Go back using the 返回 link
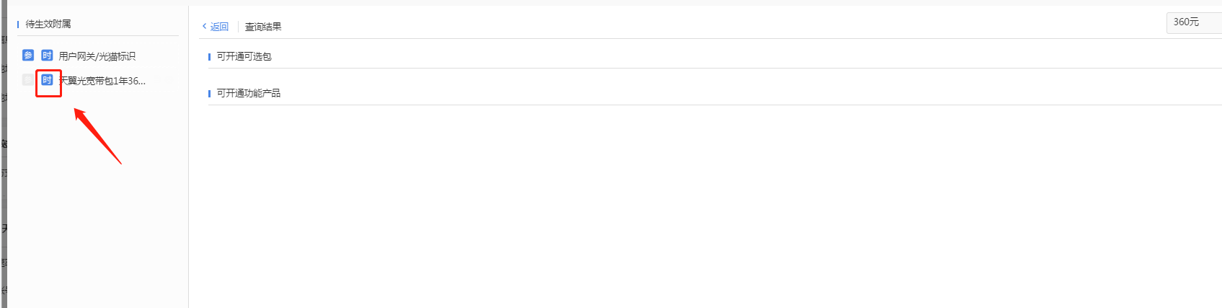 pyautogui.click(x=219, y=27)
